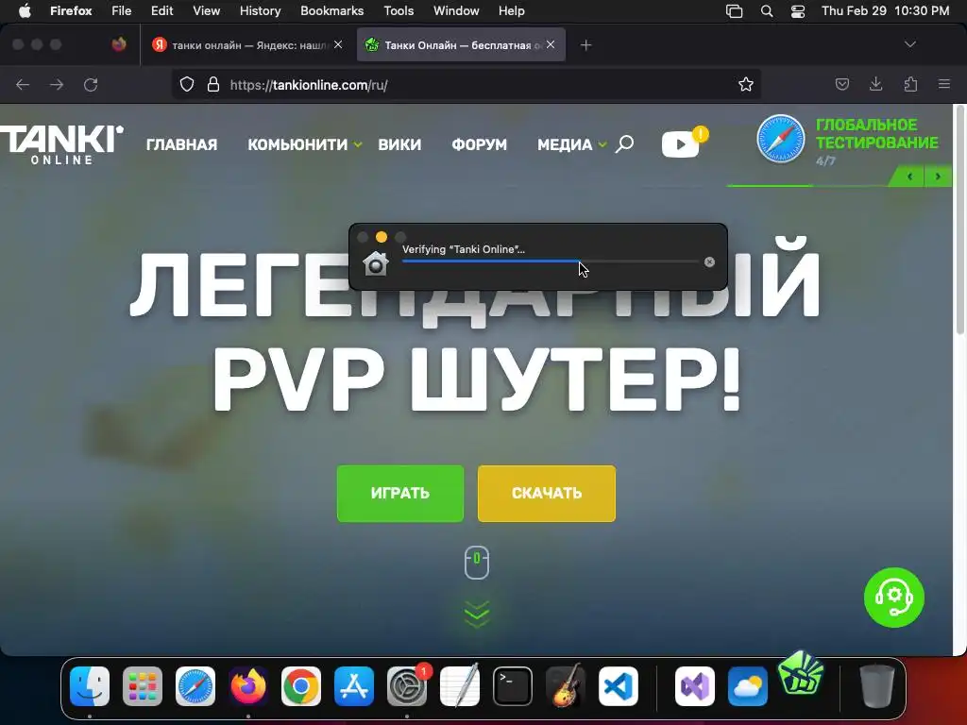The height and width of the screenshot is (725, 967).
Task: Open the ВИКИ link
Action: point(399,144)
